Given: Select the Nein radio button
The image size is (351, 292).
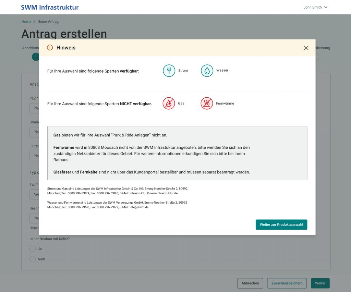Looking at the screenshot, I should click(33, 259).
